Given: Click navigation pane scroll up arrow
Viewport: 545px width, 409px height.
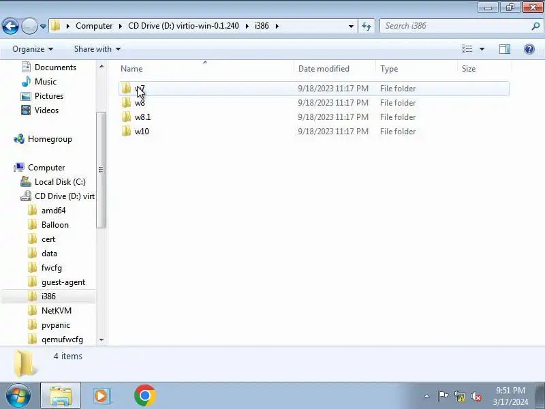Looking at the screenshot, I should [102, 66].
